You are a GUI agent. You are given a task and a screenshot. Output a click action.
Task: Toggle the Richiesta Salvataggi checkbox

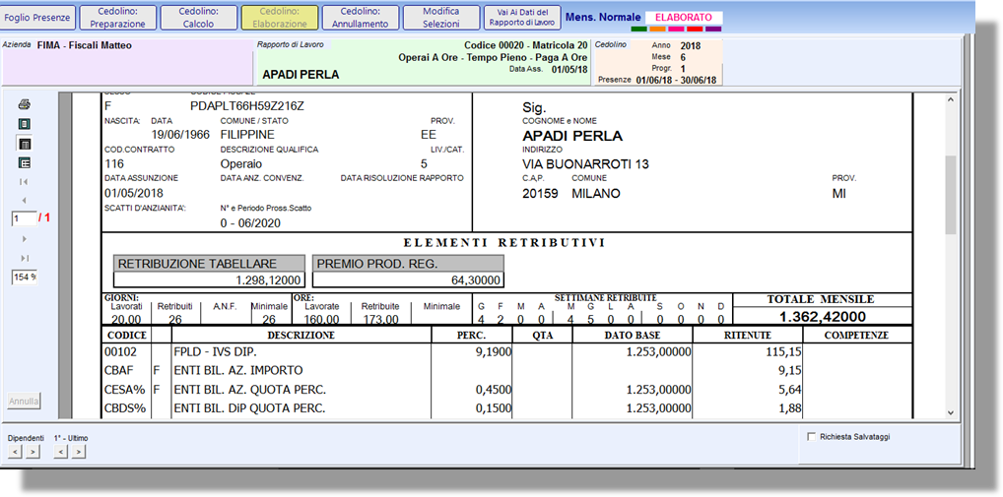click(x=812, y=437)
